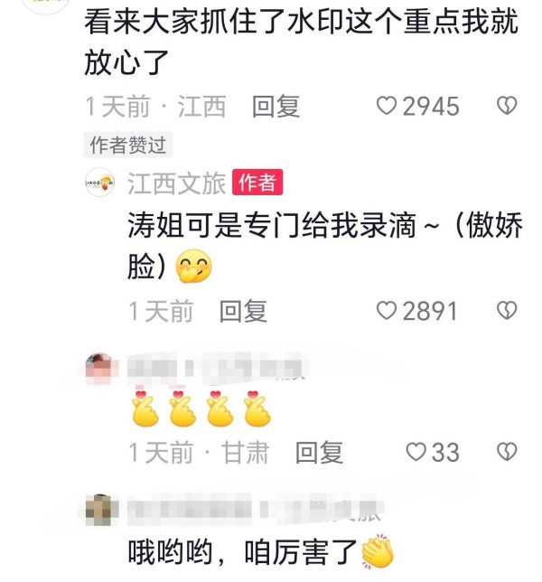
Task: Reply to the 甘肃 comment
Action: [320, 453]
